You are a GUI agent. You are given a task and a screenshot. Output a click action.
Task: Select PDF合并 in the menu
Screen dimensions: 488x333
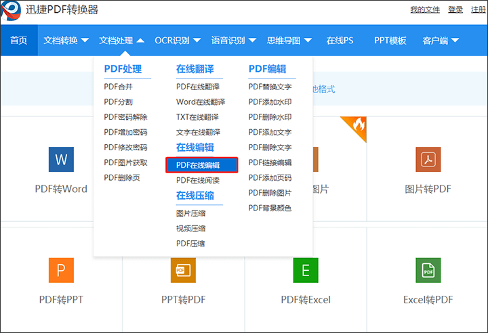click(x=118, y=87)
